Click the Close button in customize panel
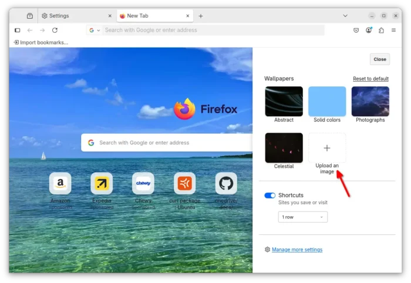This screenshot has width=411, height=283. click(x=380, y=59)
